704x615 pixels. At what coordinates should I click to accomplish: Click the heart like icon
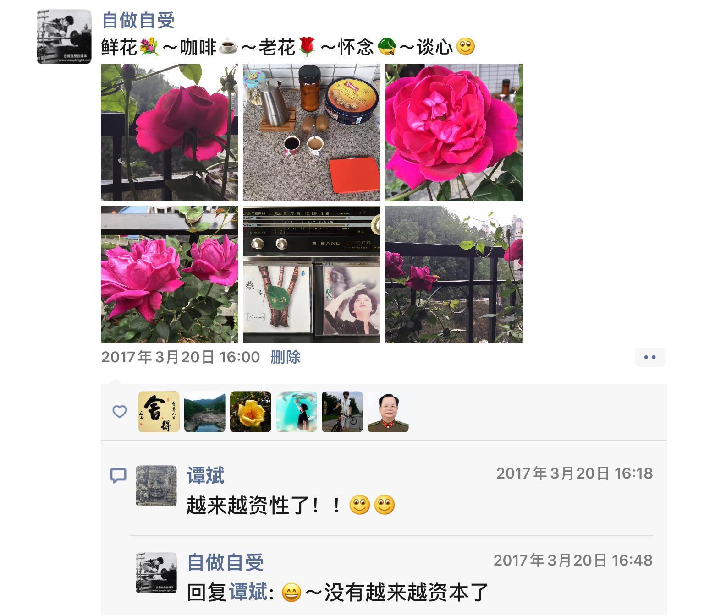[x=120, y=411]
